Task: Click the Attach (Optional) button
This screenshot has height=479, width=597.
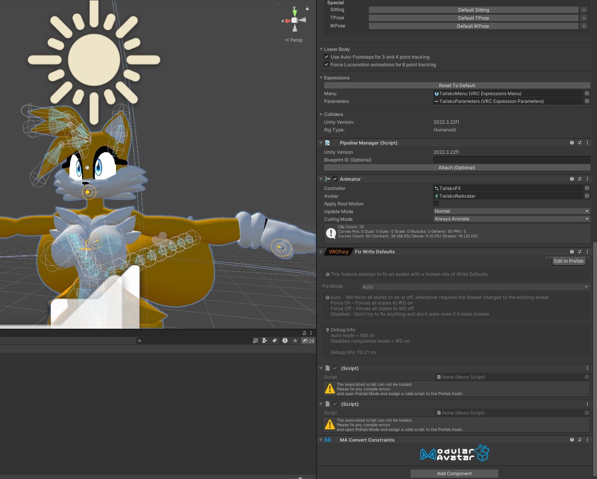Action: 457,168
